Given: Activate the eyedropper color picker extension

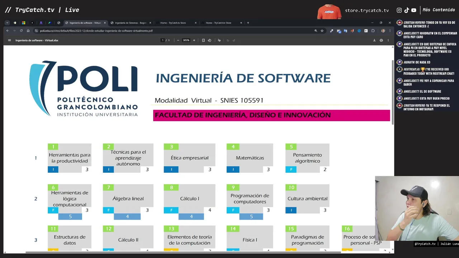Looking at the screenshot, I should point(332,31).
